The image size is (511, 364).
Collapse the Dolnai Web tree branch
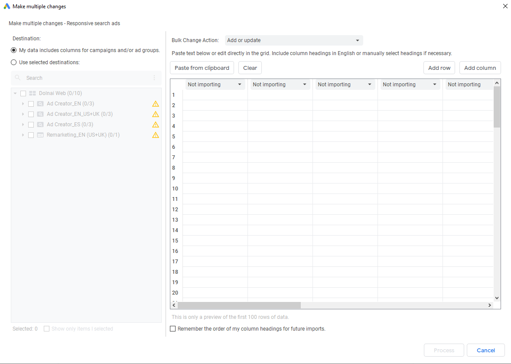[16, 93]
